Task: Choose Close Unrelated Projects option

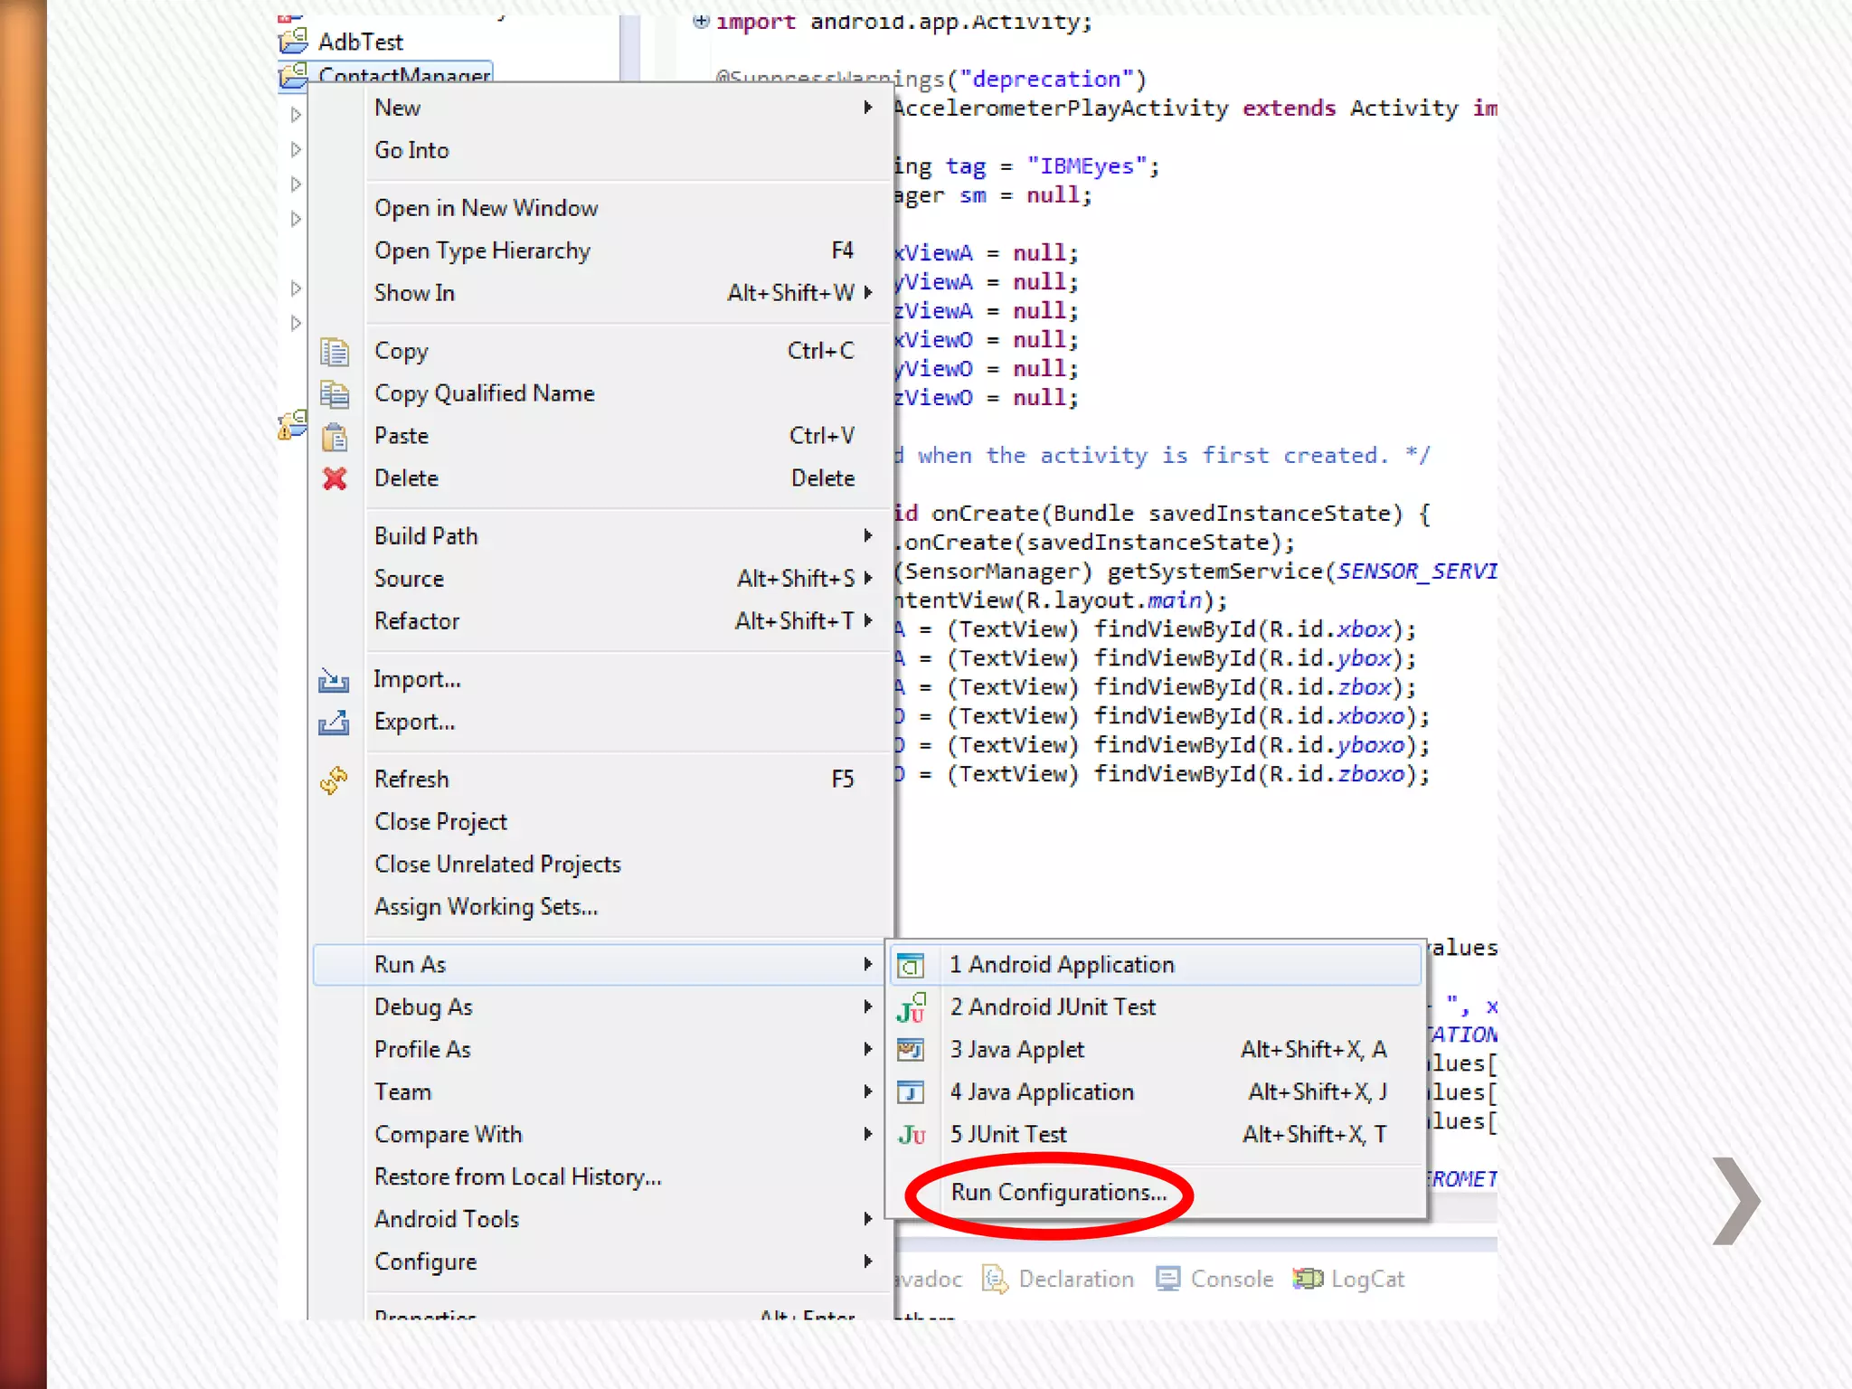Action: coord(497,865)
